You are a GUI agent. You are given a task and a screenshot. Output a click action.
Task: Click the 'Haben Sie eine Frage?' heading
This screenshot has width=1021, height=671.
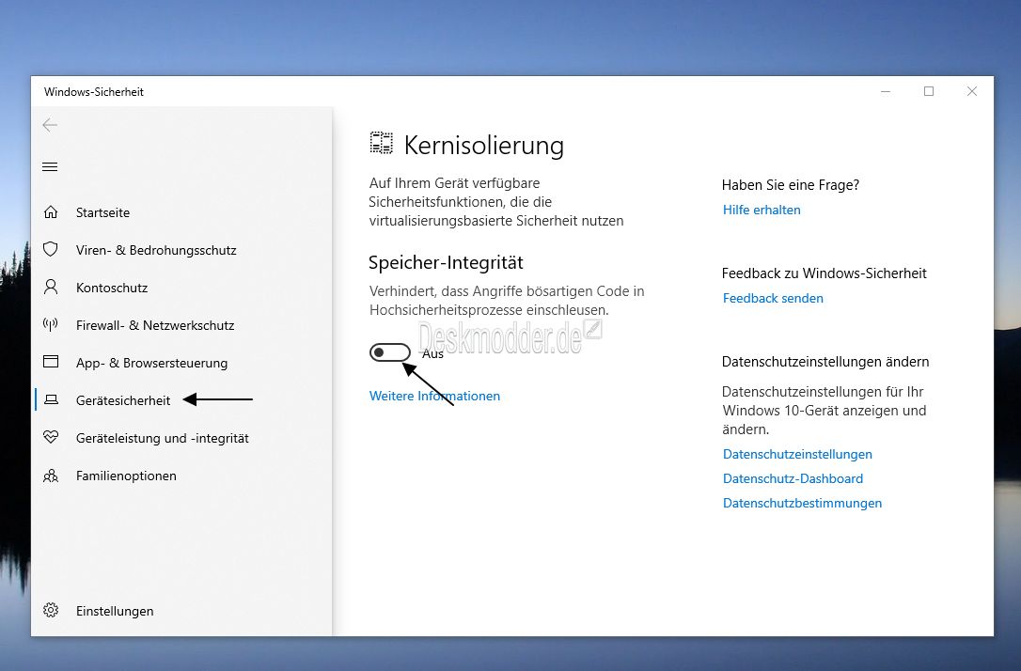[791, 185]
